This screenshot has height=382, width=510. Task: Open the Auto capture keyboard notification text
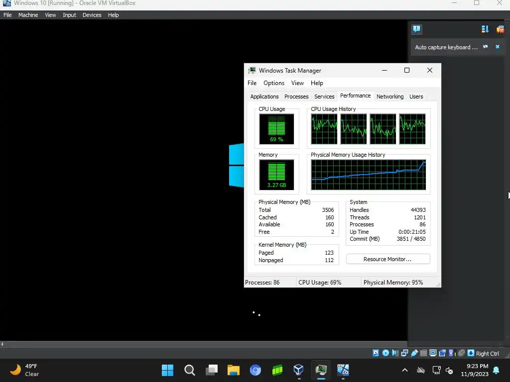[446, 47]
